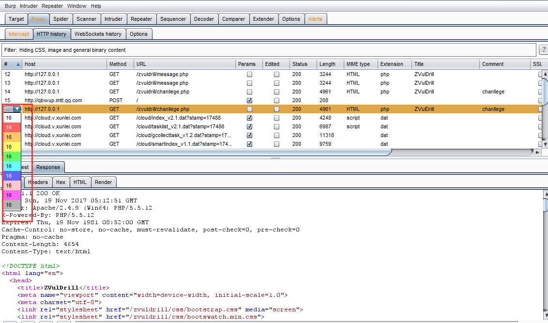The image size is (548, 323).
Task: Sort by the Method column header
Action: [x=120, y=64]
